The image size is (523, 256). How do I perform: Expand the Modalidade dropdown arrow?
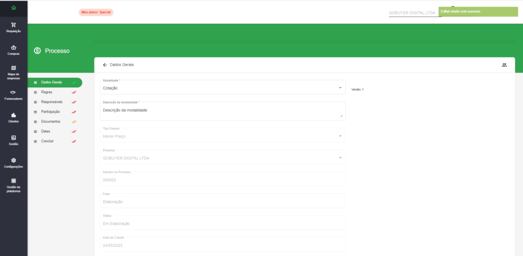tap(340, 87)
